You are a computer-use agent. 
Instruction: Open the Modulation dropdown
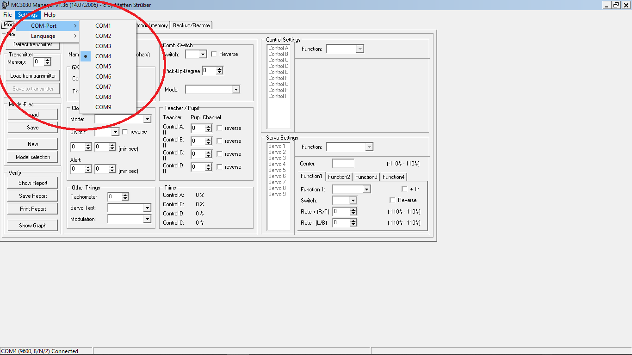point(147,219)
